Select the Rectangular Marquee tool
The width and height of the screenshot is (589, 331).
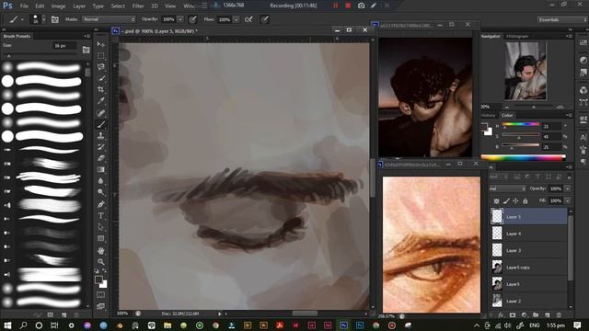(x=100, y=55)
